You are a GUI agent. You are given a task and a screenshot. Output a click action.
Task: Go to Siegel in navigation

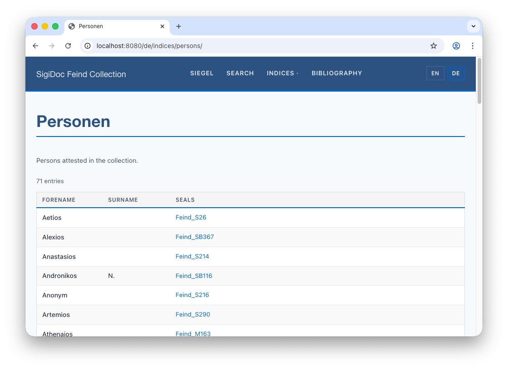point(202,73)
